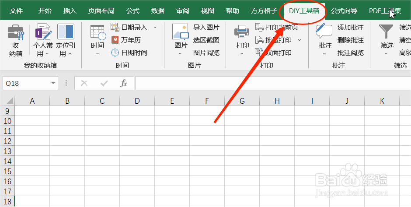The height and width of the screenshot is (207, 411).
Task: Click the 定位引用 icon
Action: point(66,32)
